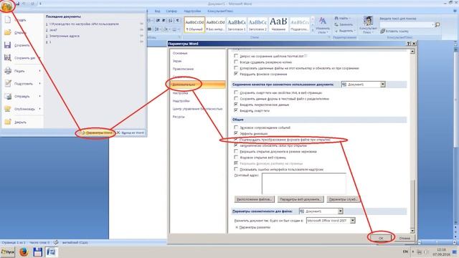
Task: Toggle the always create backup copy checkbox
Action: pos(236,62)
